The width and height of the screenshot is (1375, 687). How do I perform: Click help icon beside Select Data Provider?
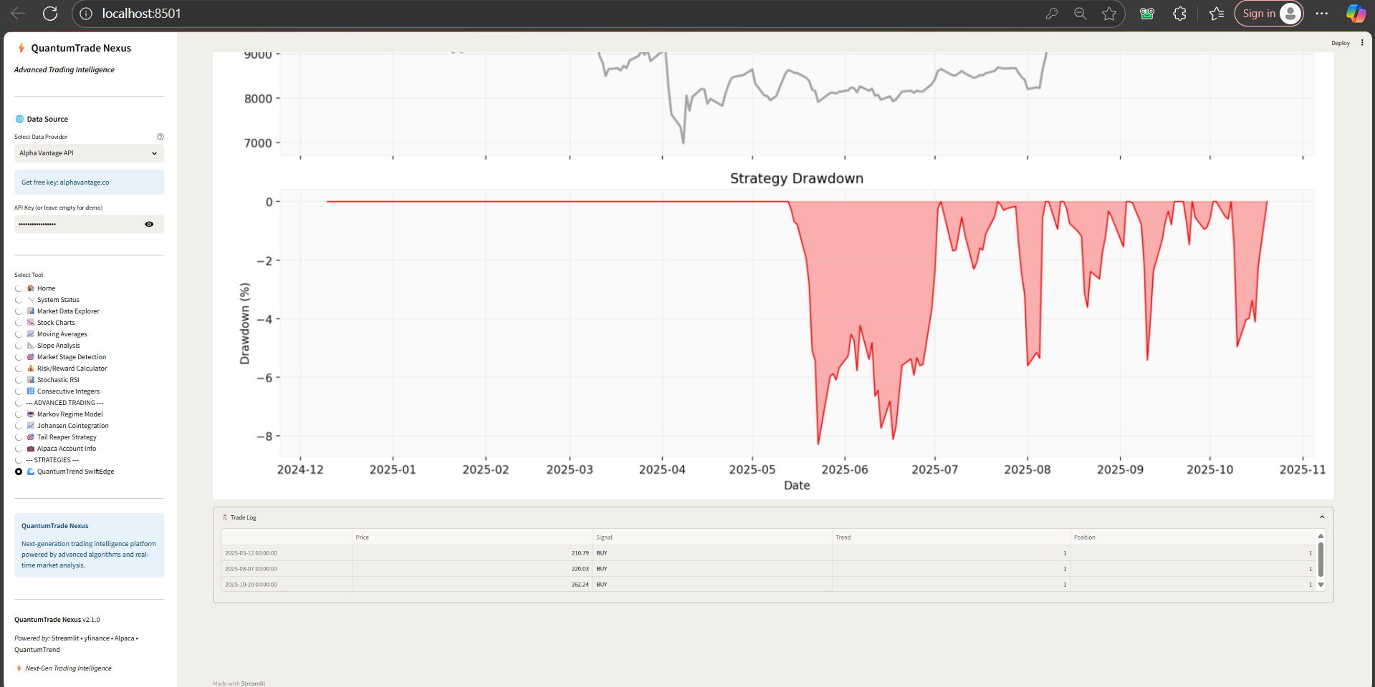[161, 137]
